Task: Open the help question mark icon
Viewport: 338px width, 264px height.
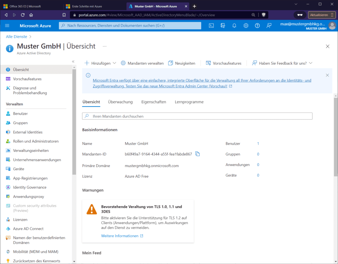Action: click(x=257, y=26)
